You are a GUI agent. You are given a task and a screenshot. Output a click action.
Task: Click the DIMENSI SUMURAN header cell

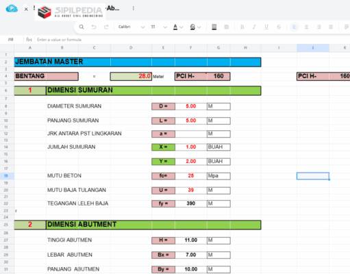click(x=153, y=90)
